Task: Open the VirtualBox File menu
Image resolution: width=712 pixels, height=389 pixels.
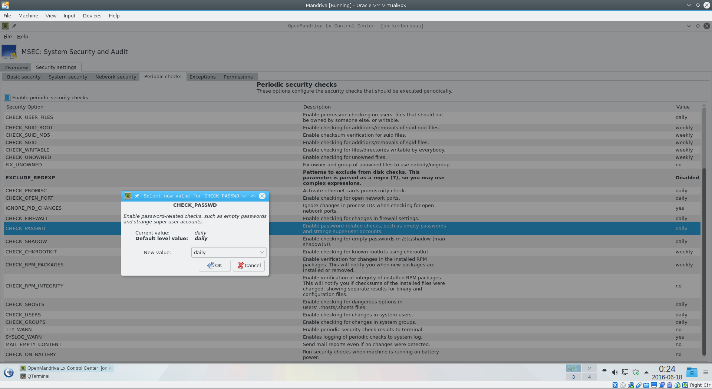Action: click(7, 16)
